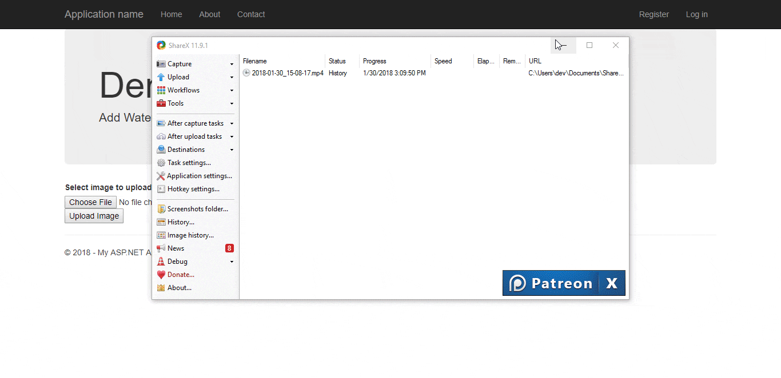Open the Image history window
Viewport: 781px width, 378px height.
[190, 235]
